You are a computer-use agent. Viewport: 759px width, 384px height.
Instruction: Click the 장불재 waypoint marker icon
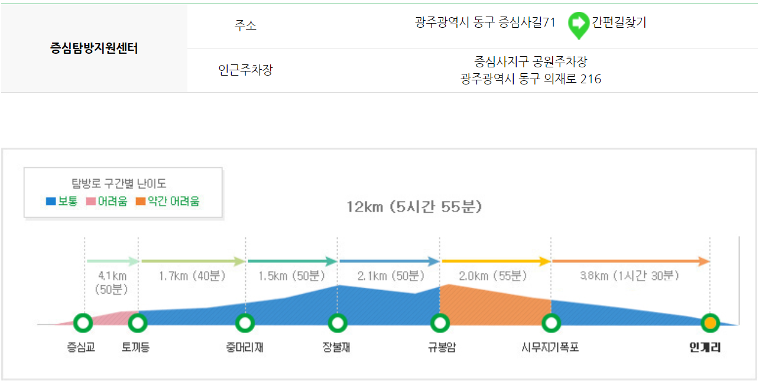[x=337, y=323]
